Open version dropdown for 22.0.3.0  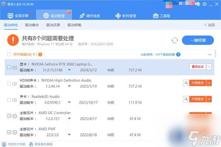coord(69,135)
